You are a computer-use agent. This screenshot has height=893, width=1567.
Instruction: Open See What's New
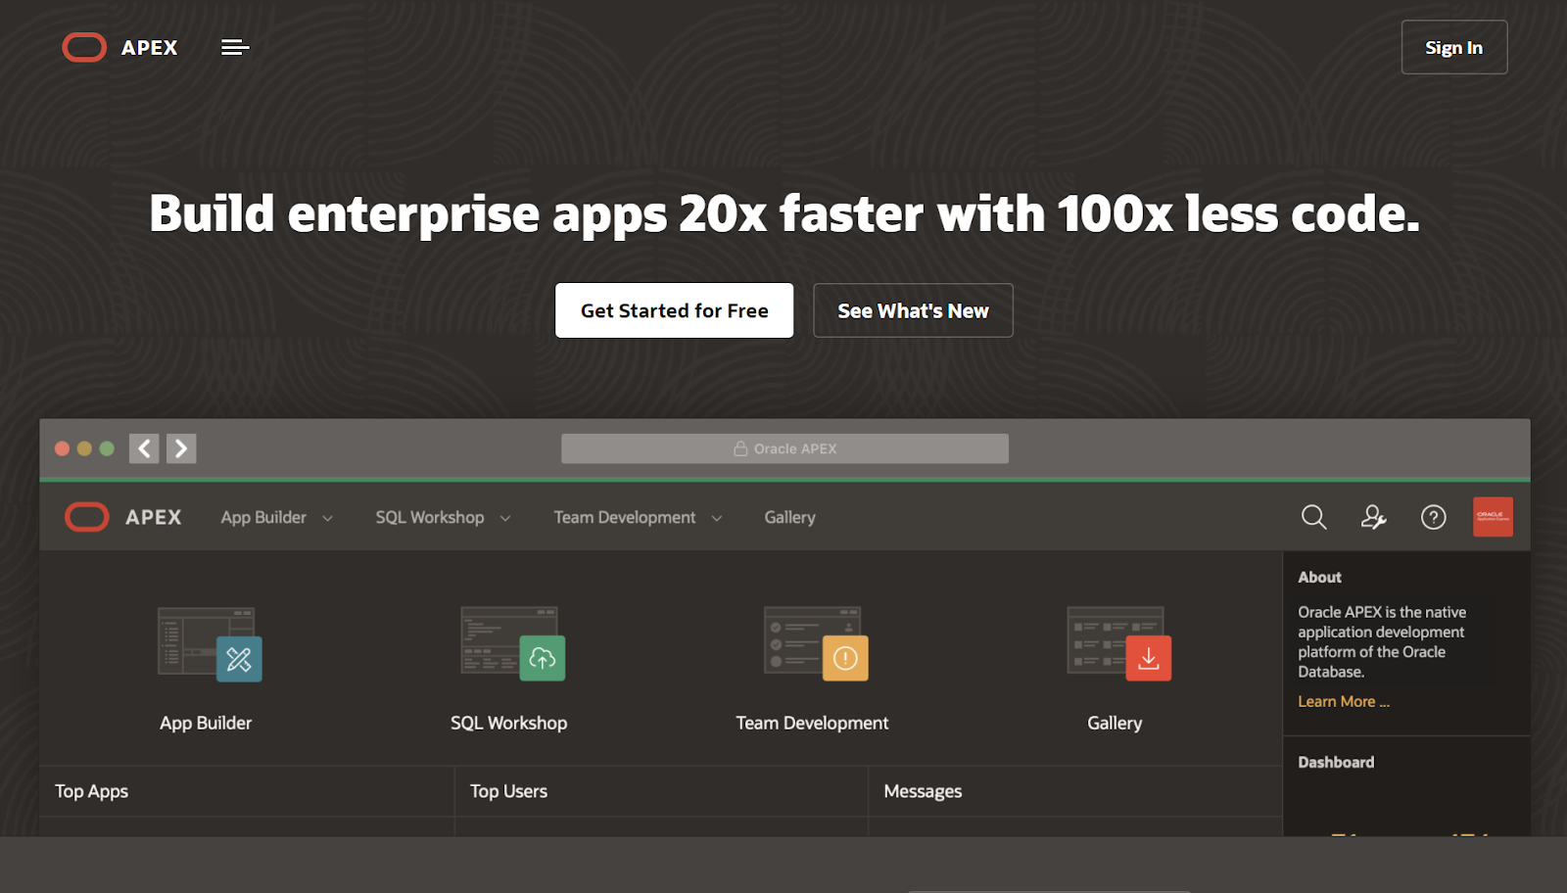pos(913,310)
